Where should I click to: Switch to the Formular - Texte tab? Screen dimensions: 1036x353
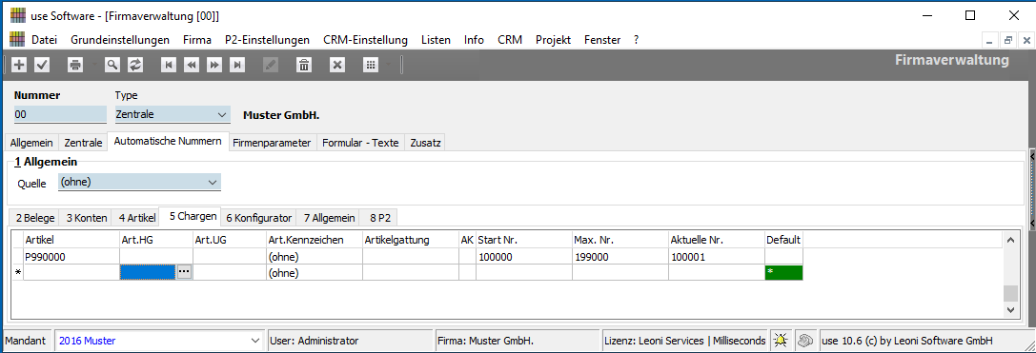[x=360, y=143]
